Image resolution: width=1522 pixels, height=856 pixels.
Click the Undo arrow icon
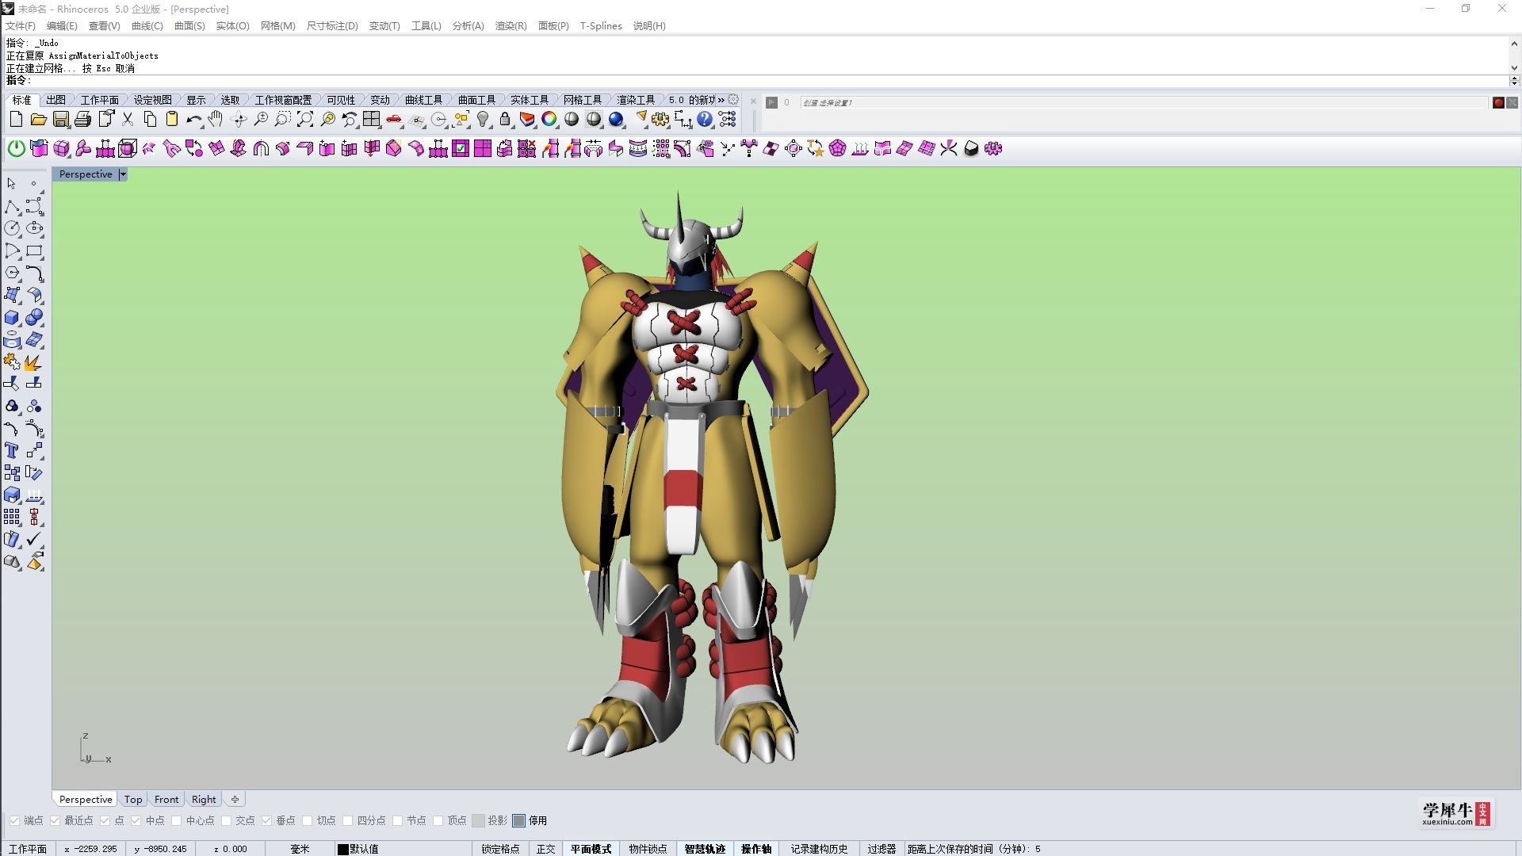(193, 120)
